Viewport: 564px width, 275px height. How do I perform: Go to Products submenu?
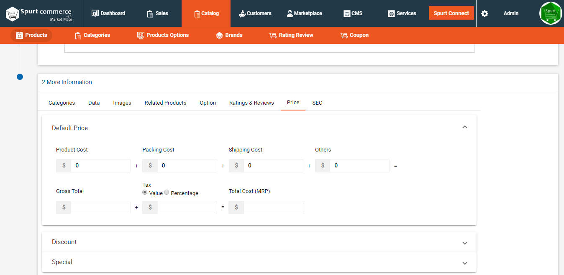(31, 35)
